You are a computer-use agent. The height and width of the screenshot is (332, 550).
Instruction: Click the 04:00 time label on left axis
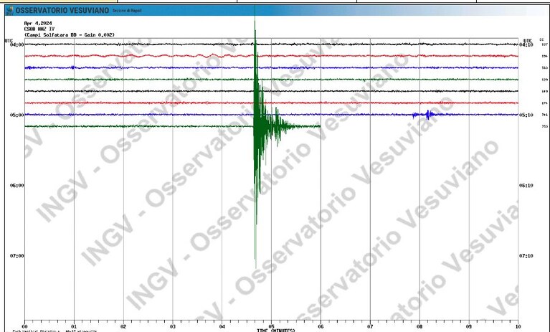point(16,45)
